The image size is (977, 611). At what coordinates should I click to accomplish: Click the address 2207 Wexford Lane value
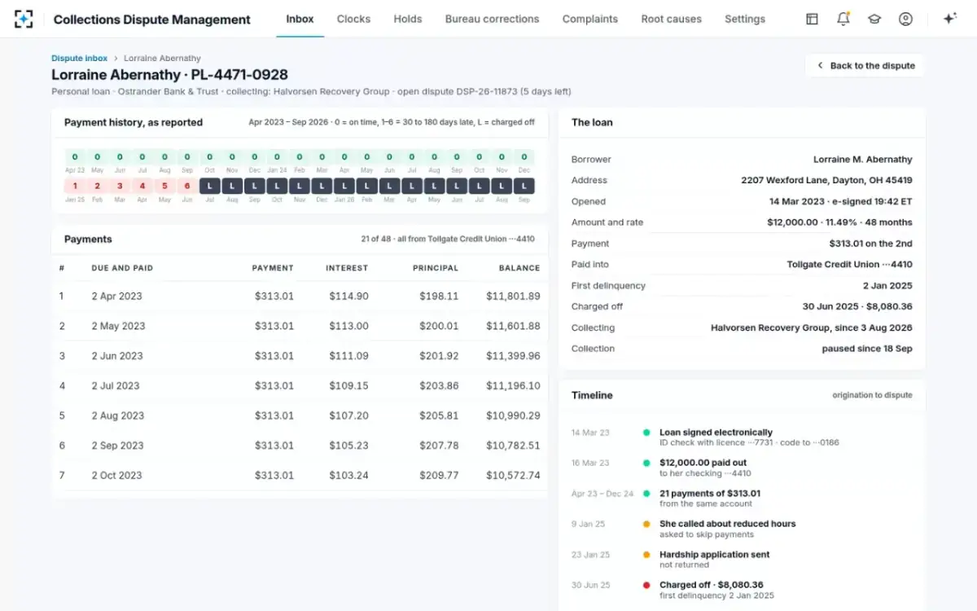(826, 180)
